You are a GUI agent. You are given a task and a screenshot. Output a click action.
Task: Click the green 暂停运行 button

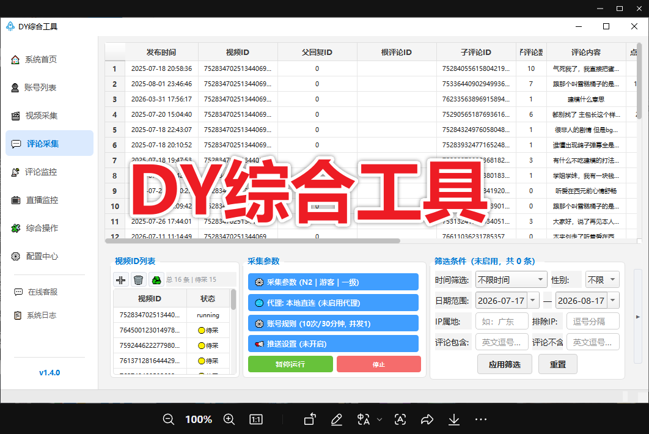pyautogui.click(x=290, y=364)
